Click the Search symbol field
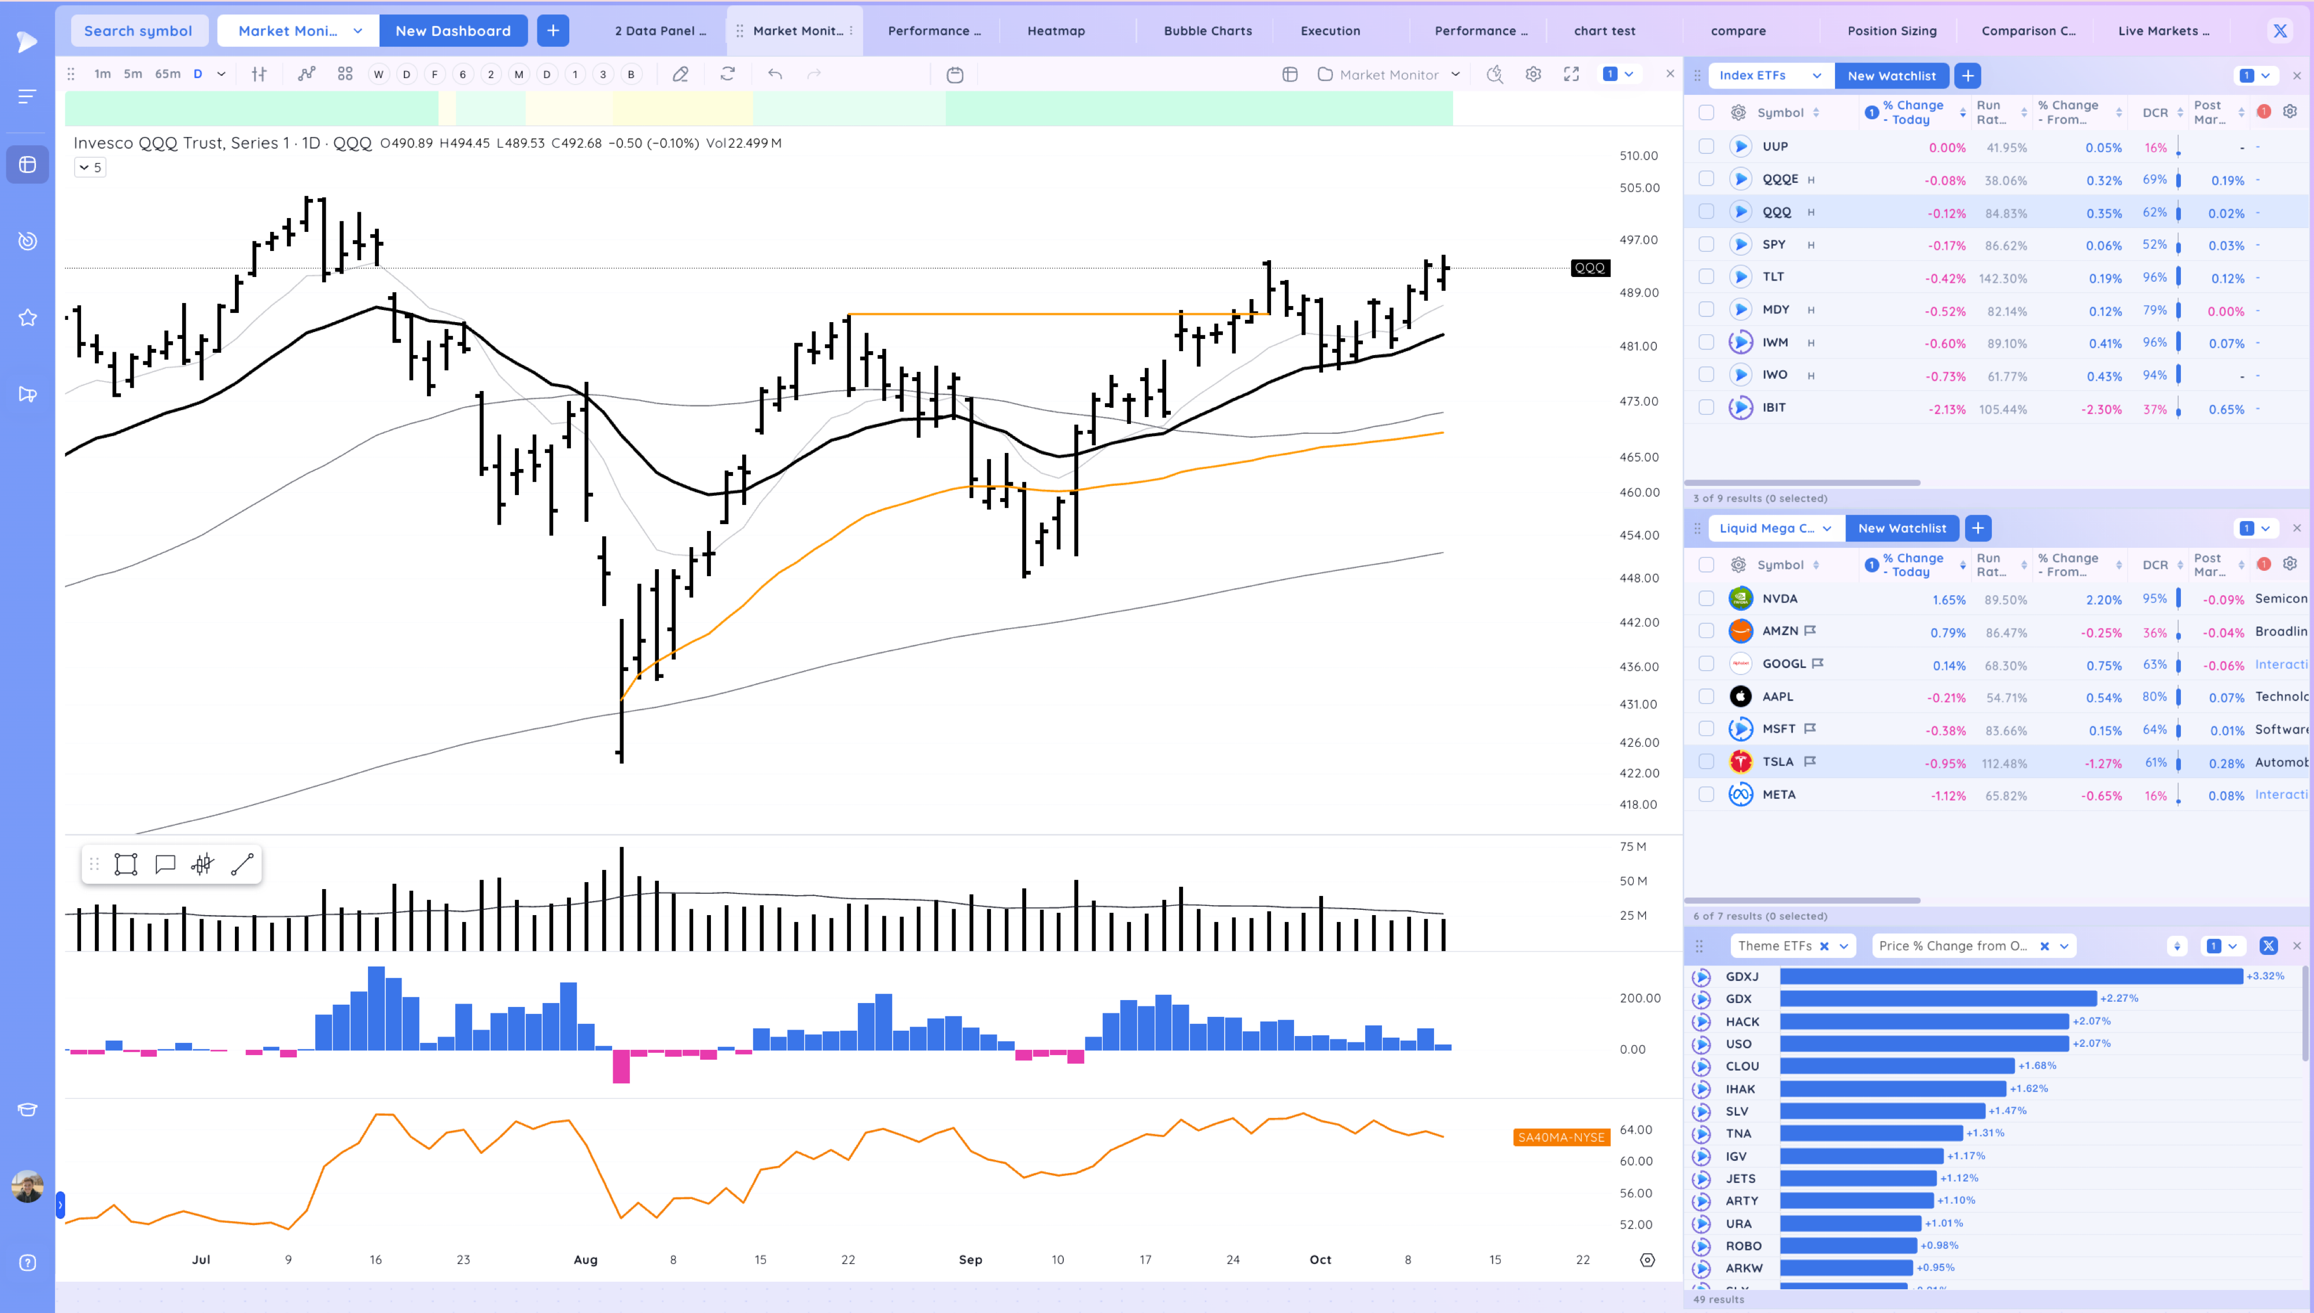The width and height of the screenshot is (2314, 1313). (x=138, y=31)
